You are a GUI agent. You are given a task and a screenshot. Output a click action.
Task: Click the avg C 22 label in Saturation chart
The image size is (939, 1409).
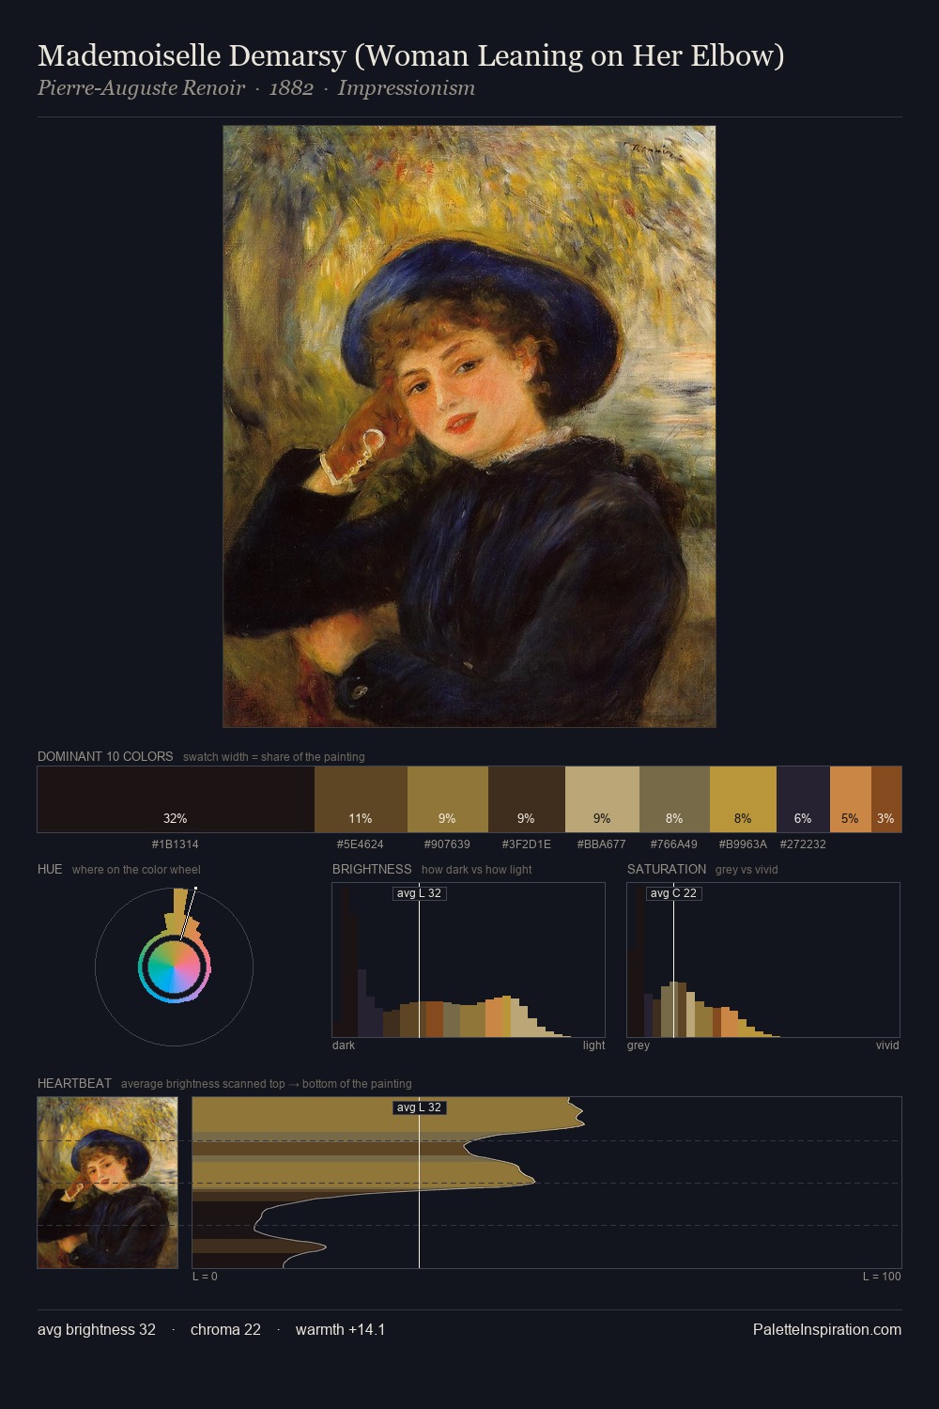tap(673, 893)
